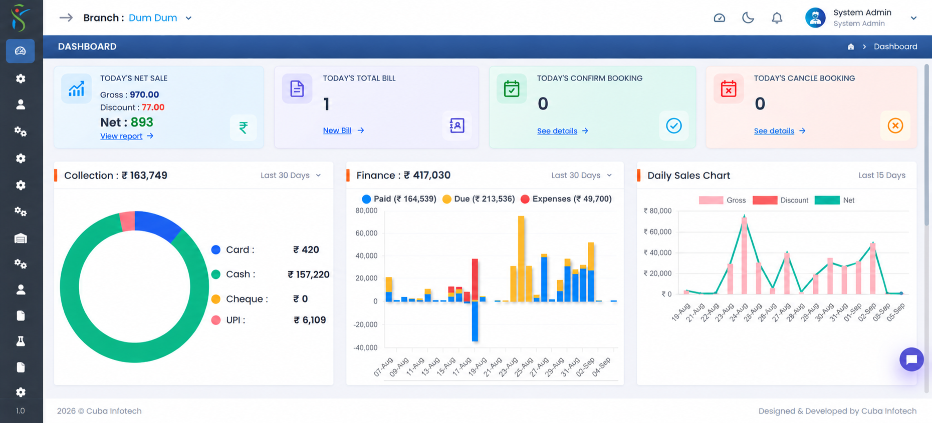This screenshot has height=423, width=932.
Task: Toggle Net series in Daily Sales legend
Action: [x=835, y=200]
